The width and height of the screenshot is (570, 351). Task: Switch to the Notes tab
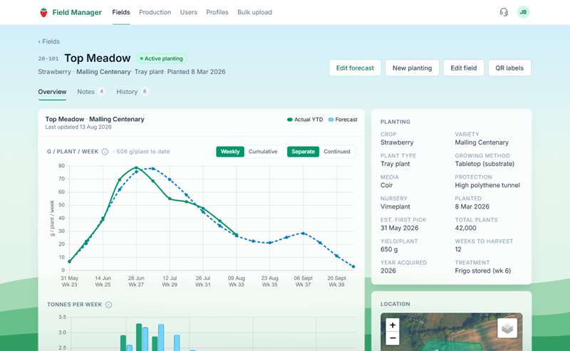click(x=91, y=92)
